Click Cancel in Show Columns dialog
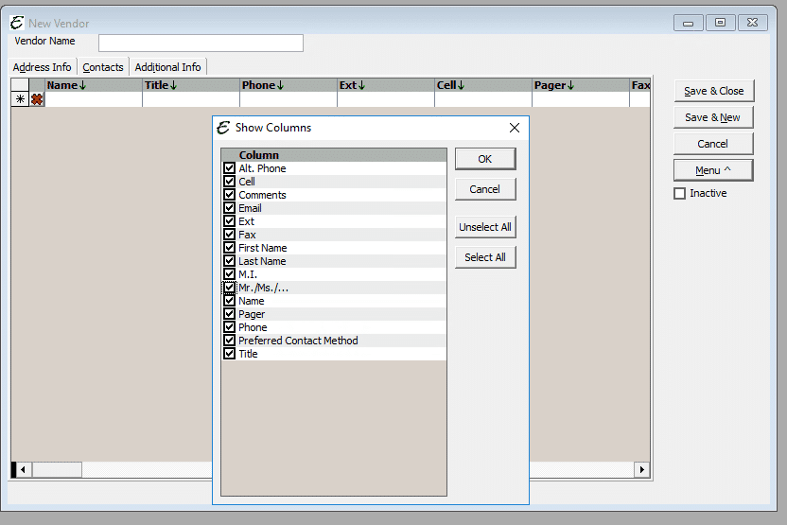The height and width of the screenshot is (525, 787). tap(485, 189)
